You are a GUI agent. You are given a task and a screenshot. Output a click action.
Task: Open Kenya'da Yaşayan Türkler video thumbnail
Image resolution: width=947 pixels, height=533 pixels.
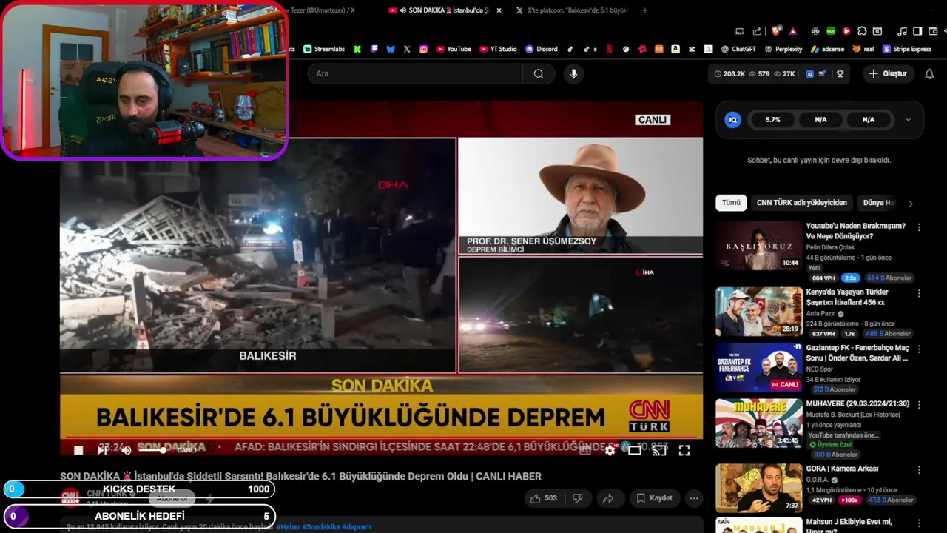758,312
